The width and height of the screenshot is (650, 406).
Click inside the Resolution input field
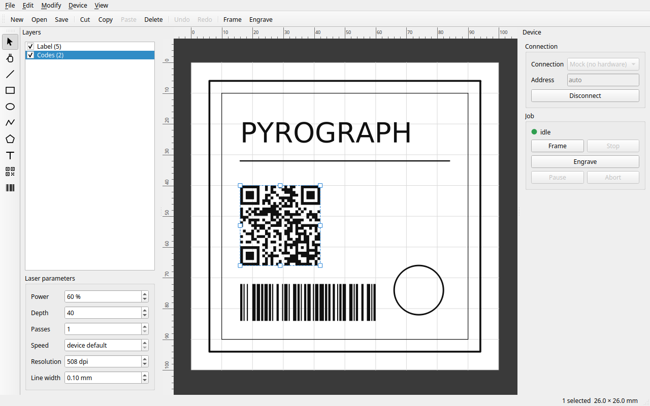(103, 361)
